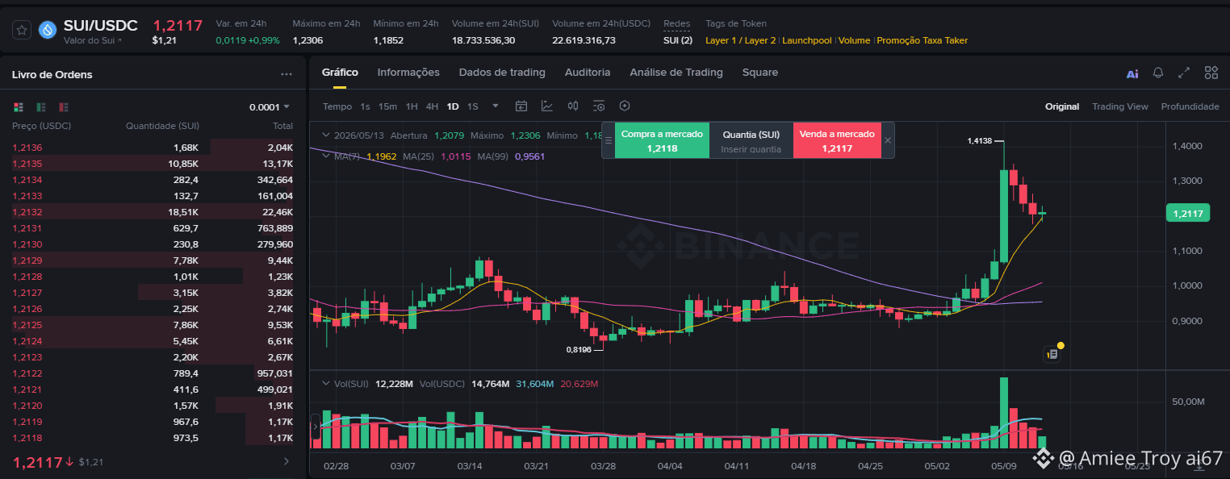Collapse the OHLC data line chevron
This screenshot has height=479, width=1230.
pos(326,135)
